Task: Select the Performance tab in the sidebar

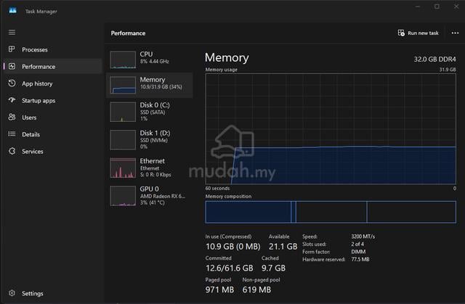Action: click(x=53, y=66)
